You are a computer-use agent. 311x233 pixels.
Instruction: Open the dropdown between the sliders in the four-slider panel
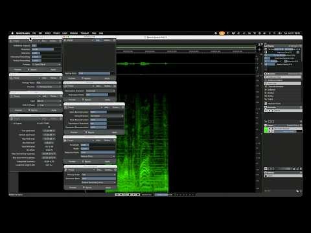coord(107,116)
